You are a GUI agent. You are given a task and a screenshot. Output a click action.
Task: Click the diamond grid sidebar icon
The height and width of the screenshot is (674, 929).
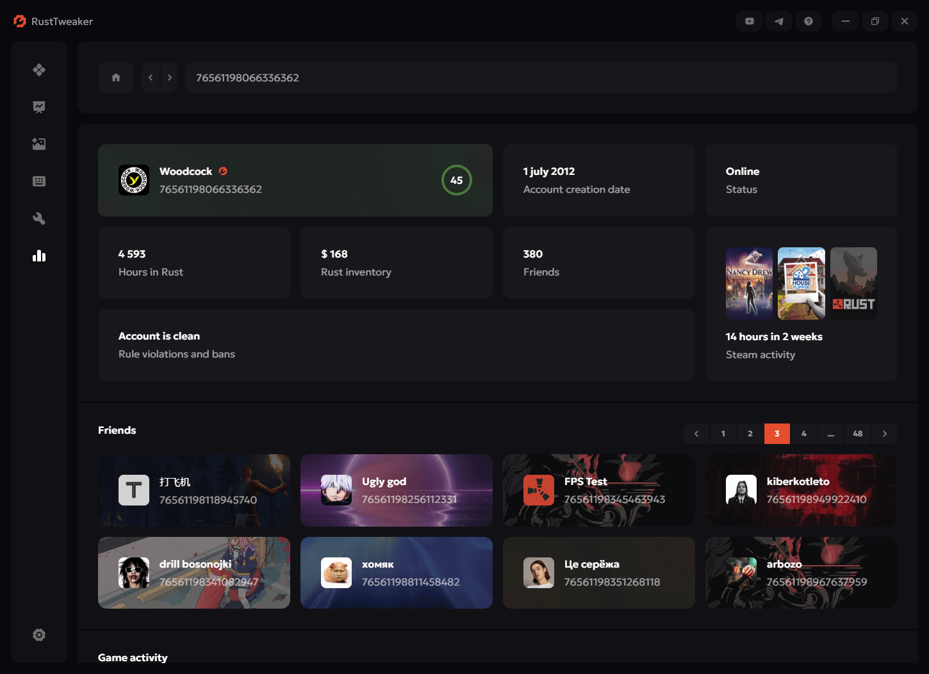click(39, 70)
